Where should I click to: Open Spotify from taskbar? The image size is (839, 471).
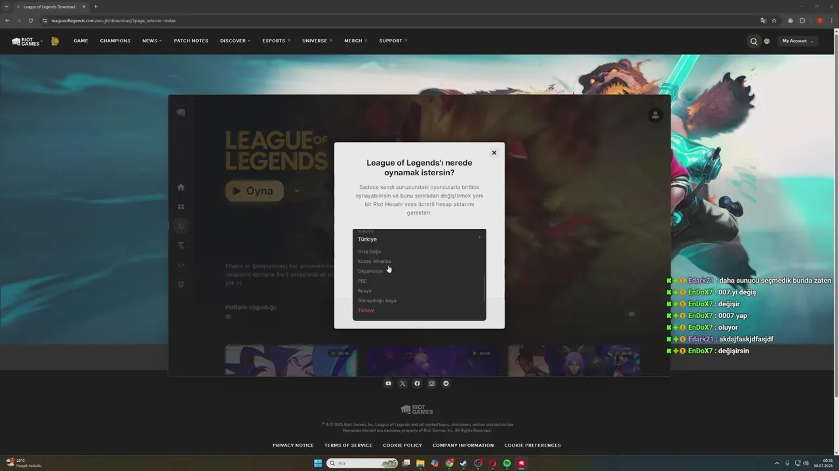point(507,463)
